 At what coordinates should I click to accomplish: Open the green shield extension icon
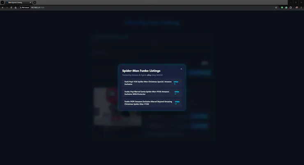(x=282, y=7)
